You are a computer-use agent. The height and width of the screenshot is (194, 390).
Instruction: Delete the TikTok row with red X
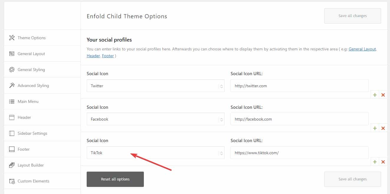383,162
